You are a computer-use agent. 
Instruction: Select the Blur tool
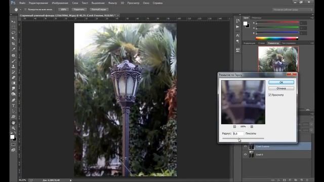click(14, 88)
